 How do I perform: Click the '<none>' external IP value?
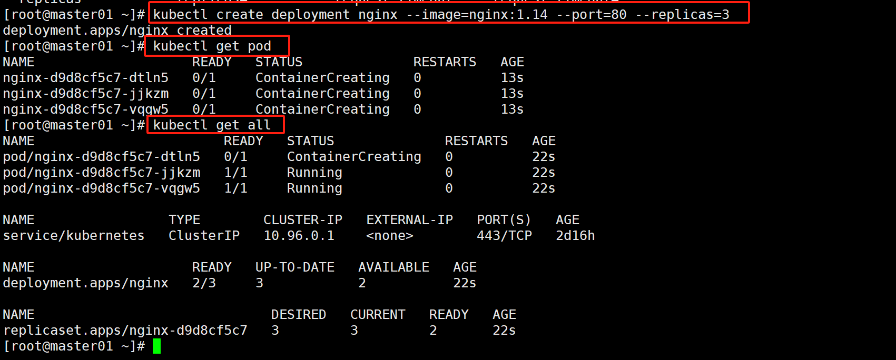click(x=390, y=236)
